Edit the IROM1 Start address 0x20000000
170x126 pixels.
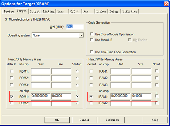pos(41,96)
